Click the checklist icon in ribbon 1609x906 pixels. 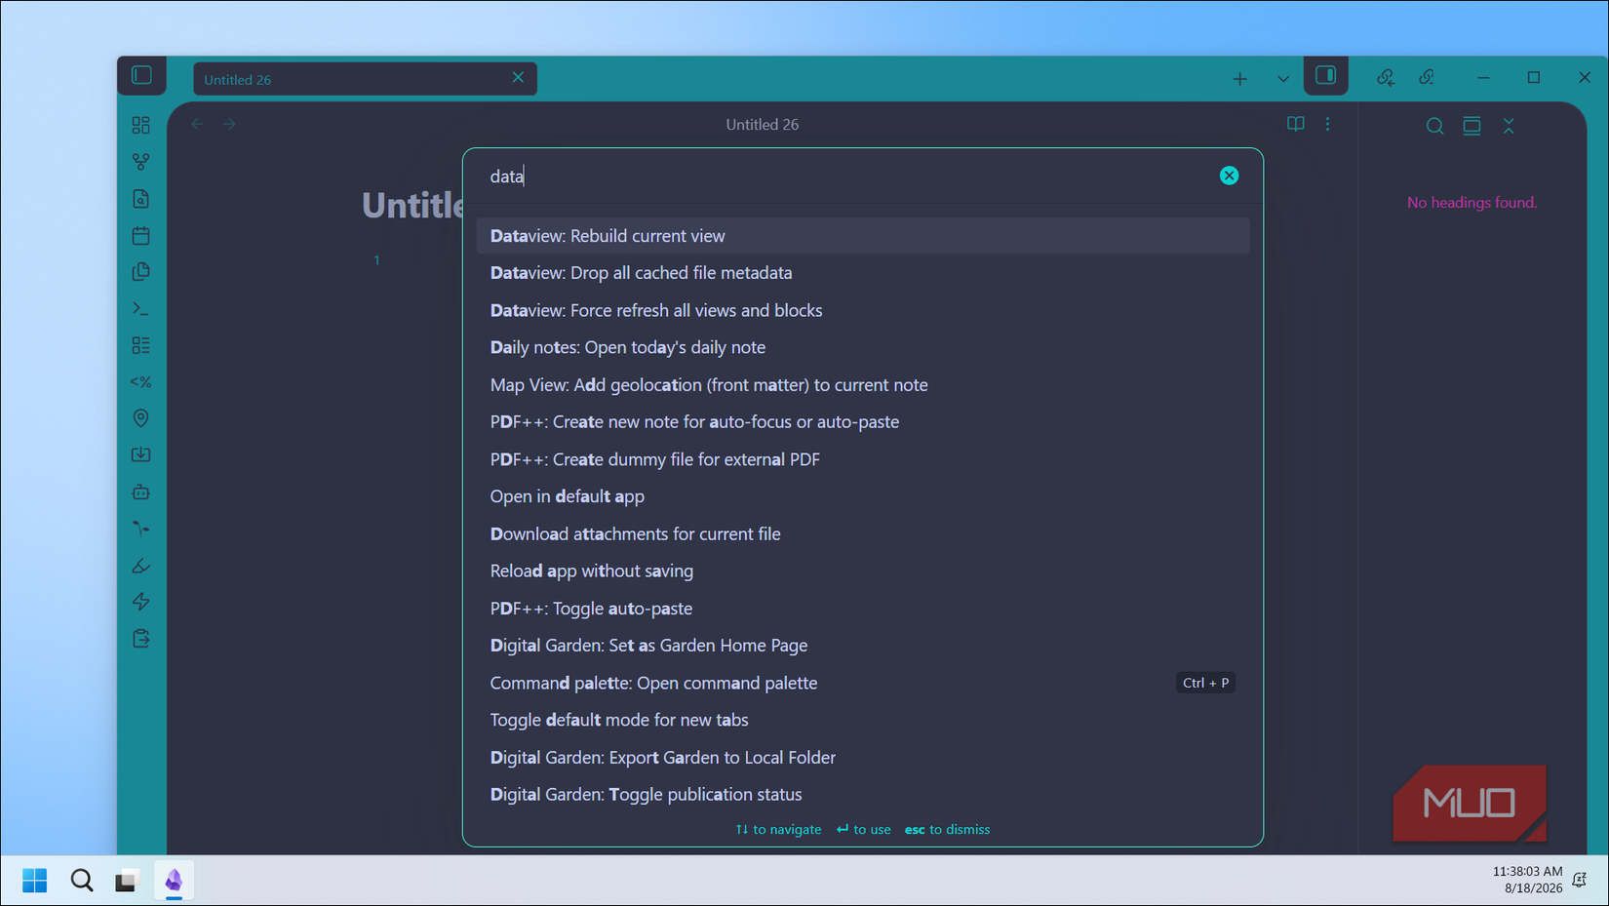click(x=141, y=345)
